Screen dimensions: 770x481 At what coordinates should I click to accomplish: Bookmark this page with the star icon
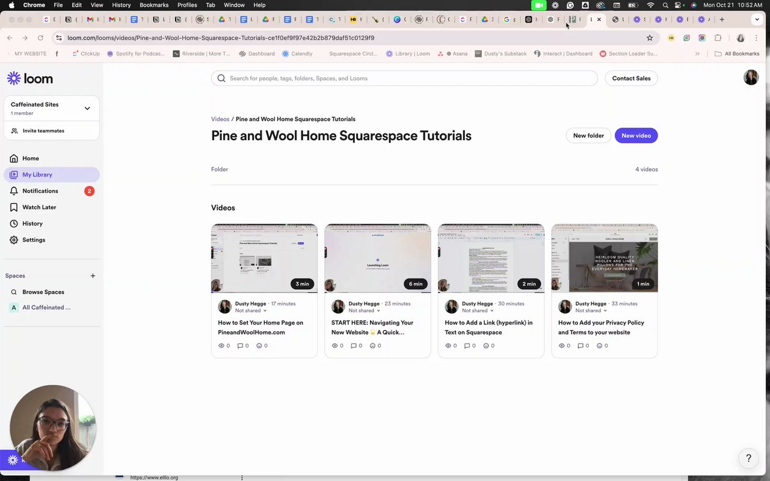pos(650,38)
